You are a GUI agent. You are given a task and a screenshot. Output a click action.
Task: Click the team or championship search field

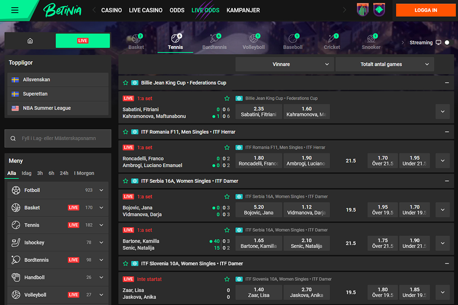(58, 138)
